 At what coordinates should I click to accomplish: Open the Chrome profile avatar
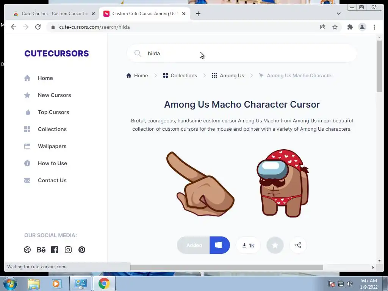coord(362,27)
